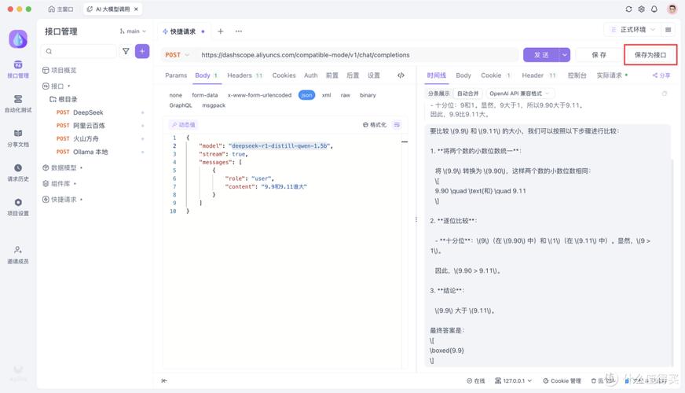Switch to the Params tab
Screen dimensions: 685x393
click(x=176, y=75)
